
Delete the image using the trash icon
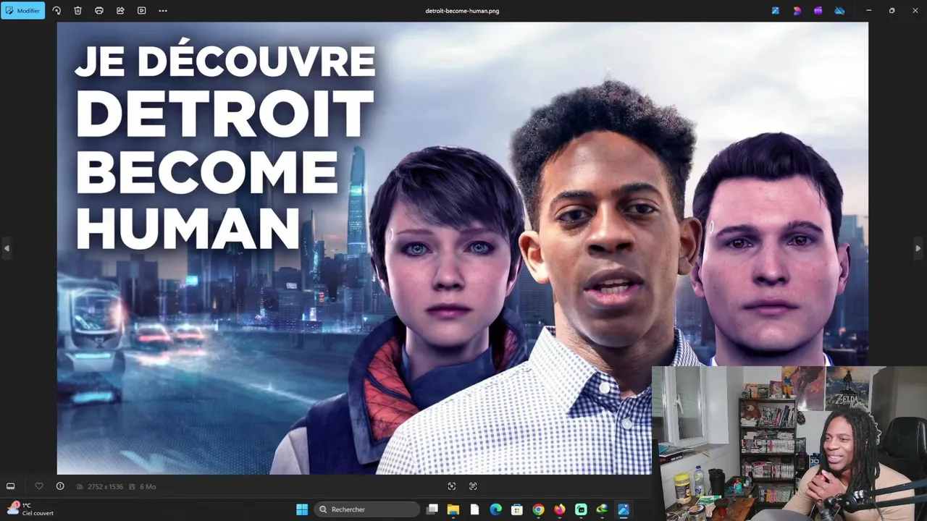pyautogui.click(x=77, y=11)
